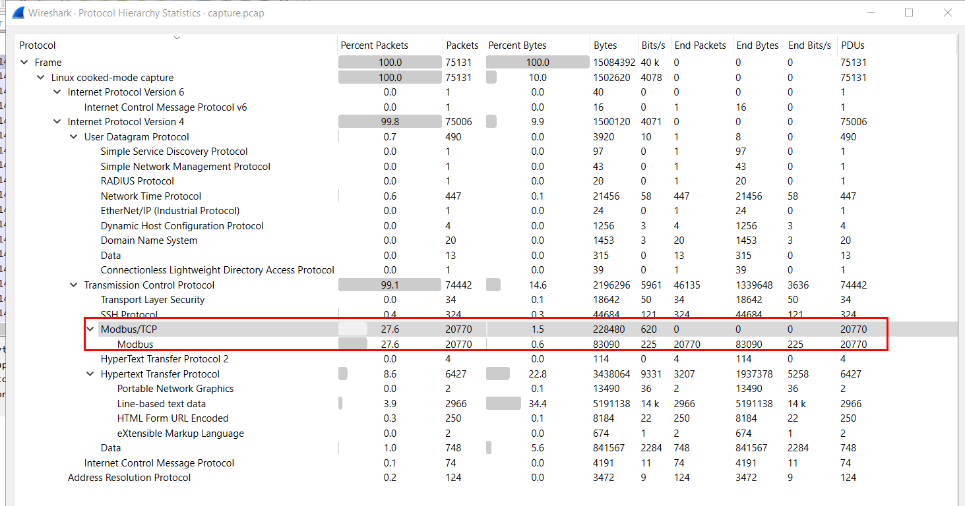Sort by the Protocol column header

[x=38, y=45]
